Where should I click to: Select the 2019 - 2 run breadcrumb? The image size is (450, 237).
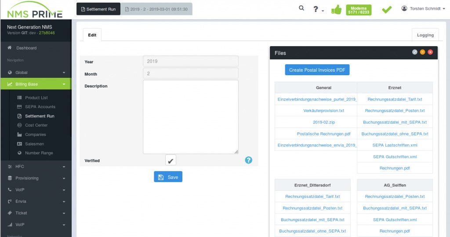tap(156, 9)
